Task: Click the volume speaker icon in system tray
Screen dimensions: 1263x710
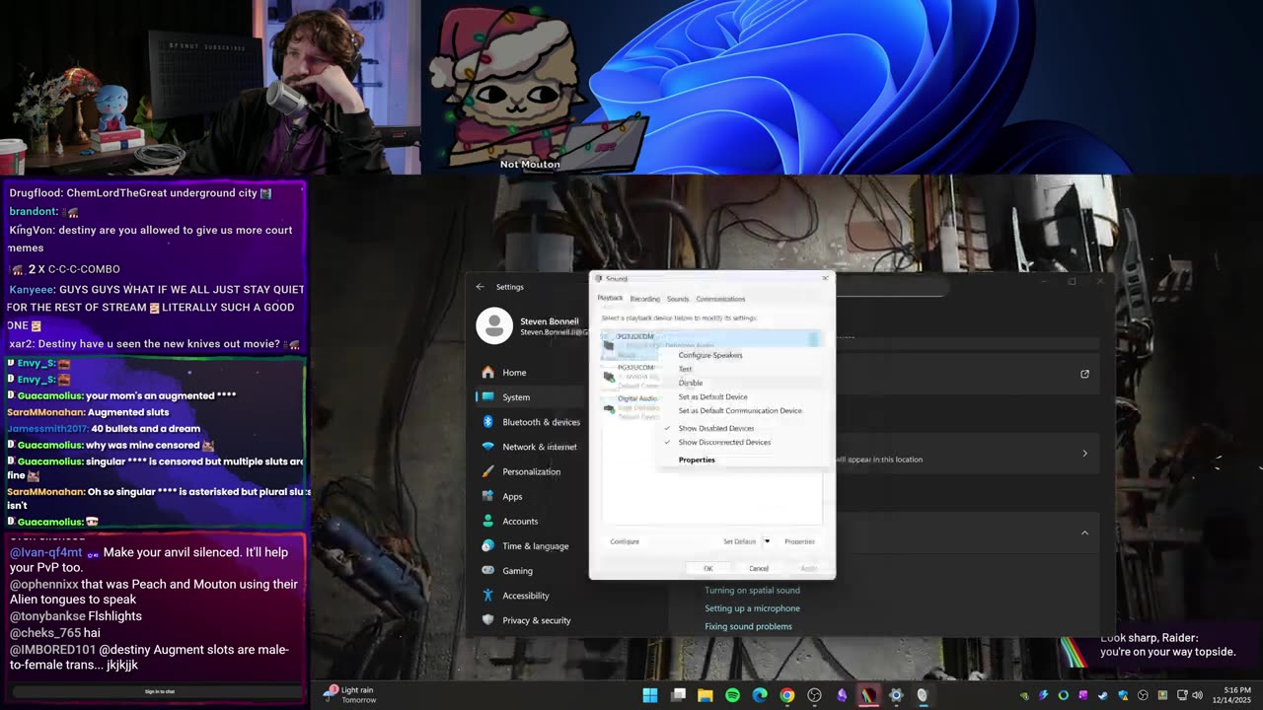Action: 1198,695
